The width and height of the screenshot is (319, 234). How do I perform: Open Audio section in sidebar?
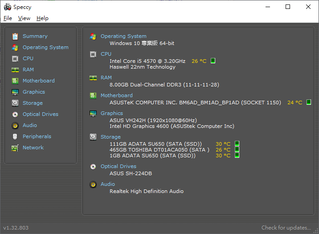(30, 125)
